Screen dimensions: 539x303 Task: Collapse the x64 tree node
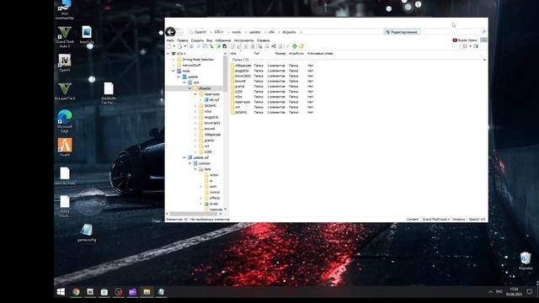click(184, 82)
